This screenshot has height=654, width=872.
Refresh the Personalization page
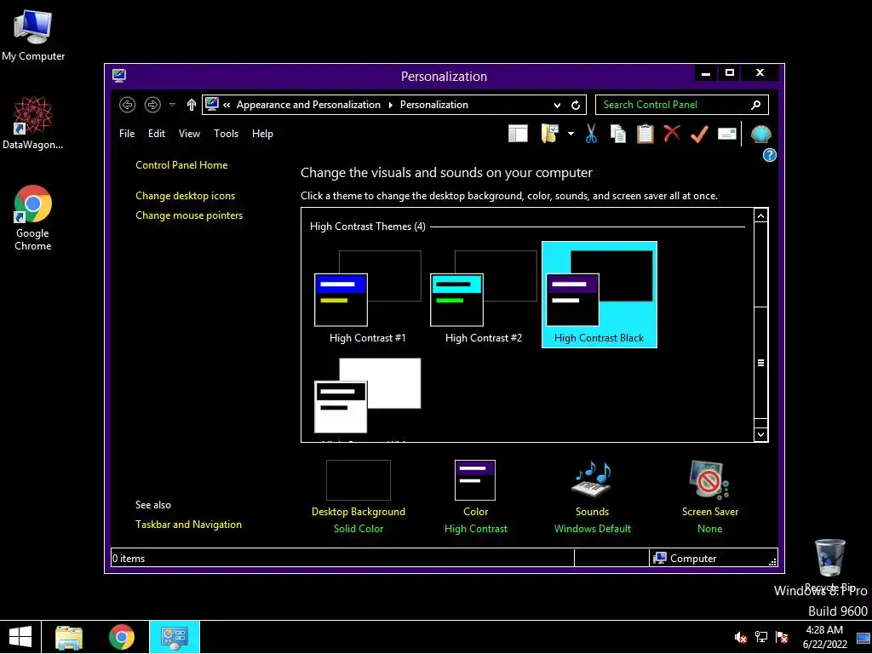[x=576, y=105]
